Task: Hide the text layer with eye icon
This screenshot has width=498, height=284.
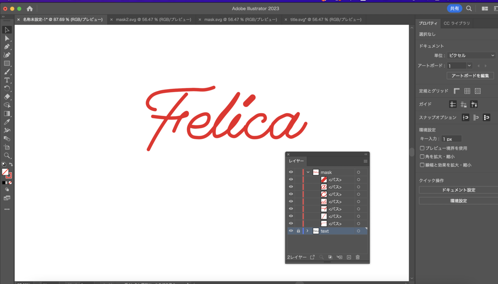Action: 291,231
